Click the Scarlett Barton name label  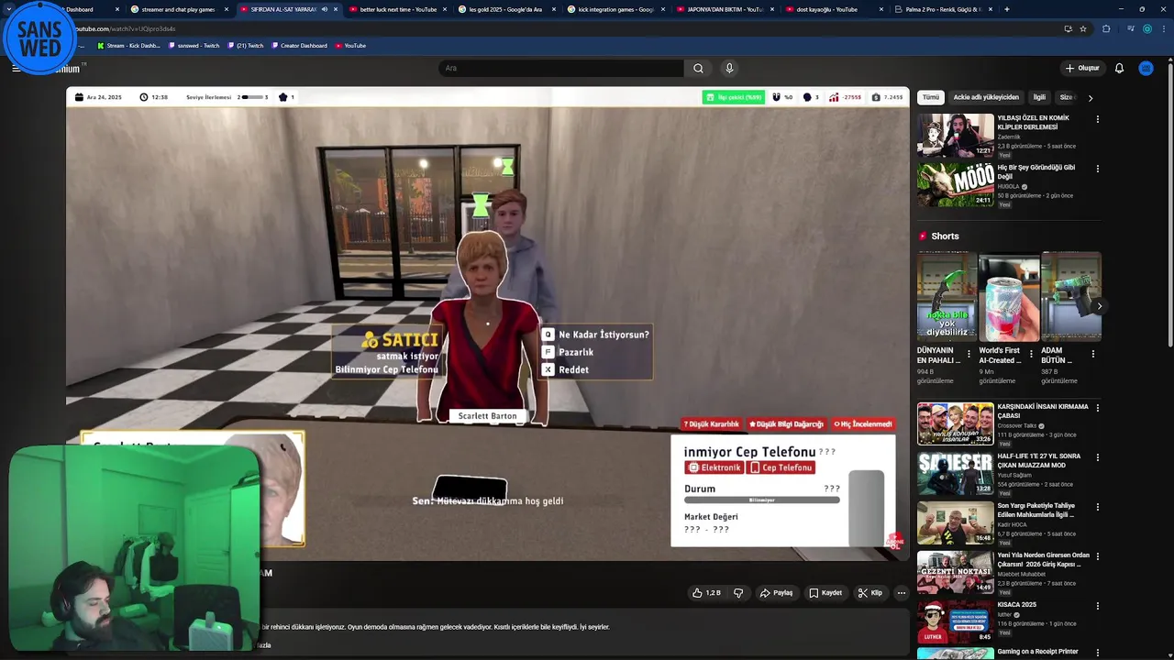pos(487,416)
